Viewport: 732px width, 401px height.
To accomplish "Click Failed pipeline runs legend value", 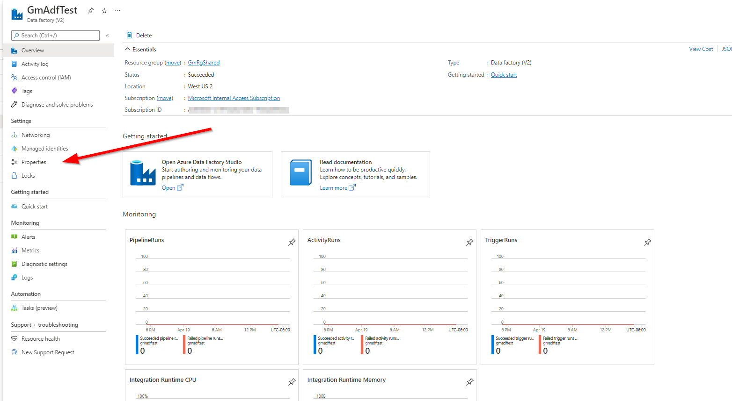I will click(190, 351).
